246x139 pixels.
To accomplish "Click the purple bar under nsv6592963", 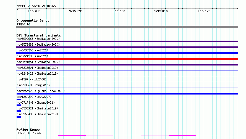I will [127, 41].
